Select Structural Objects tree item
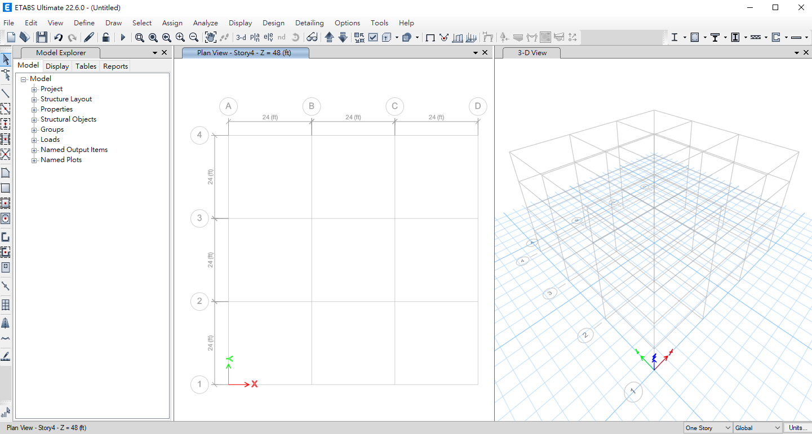The image size is (812, 434). click(68, 119)
